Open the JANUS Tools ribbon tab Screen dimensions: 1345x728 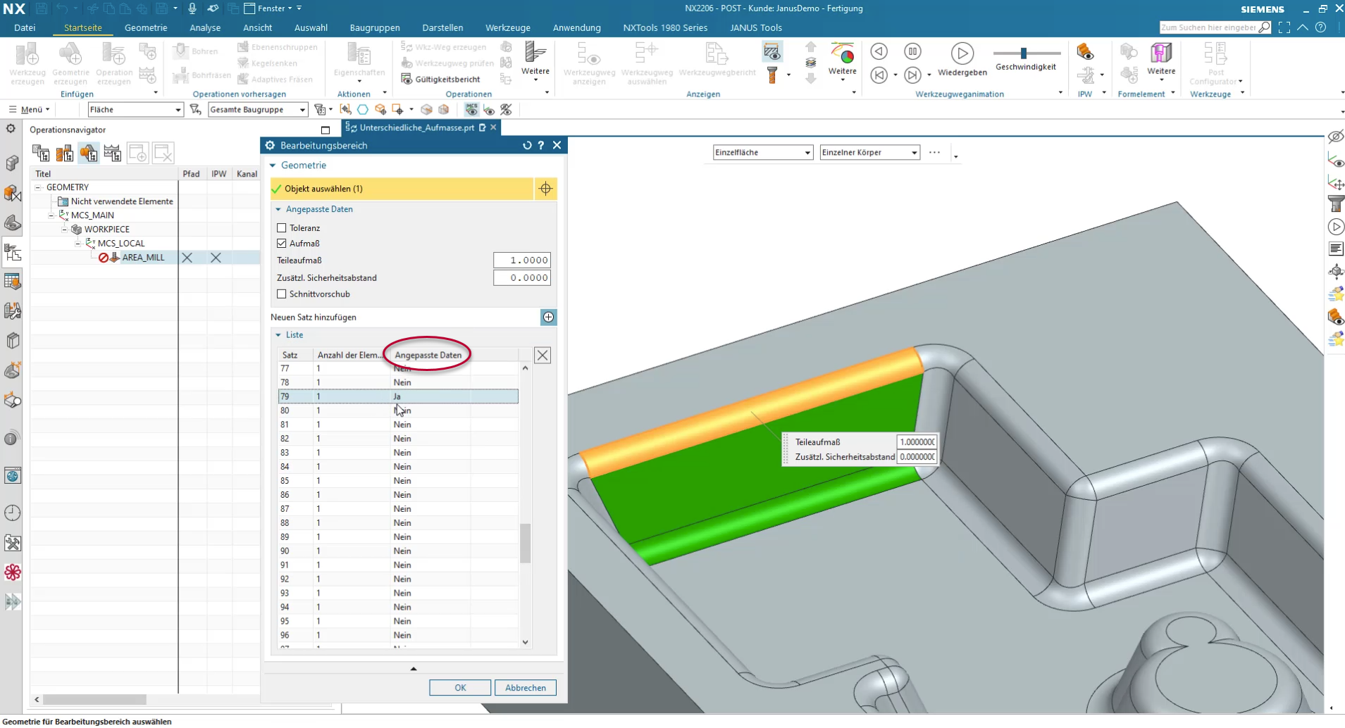(756, 28)
